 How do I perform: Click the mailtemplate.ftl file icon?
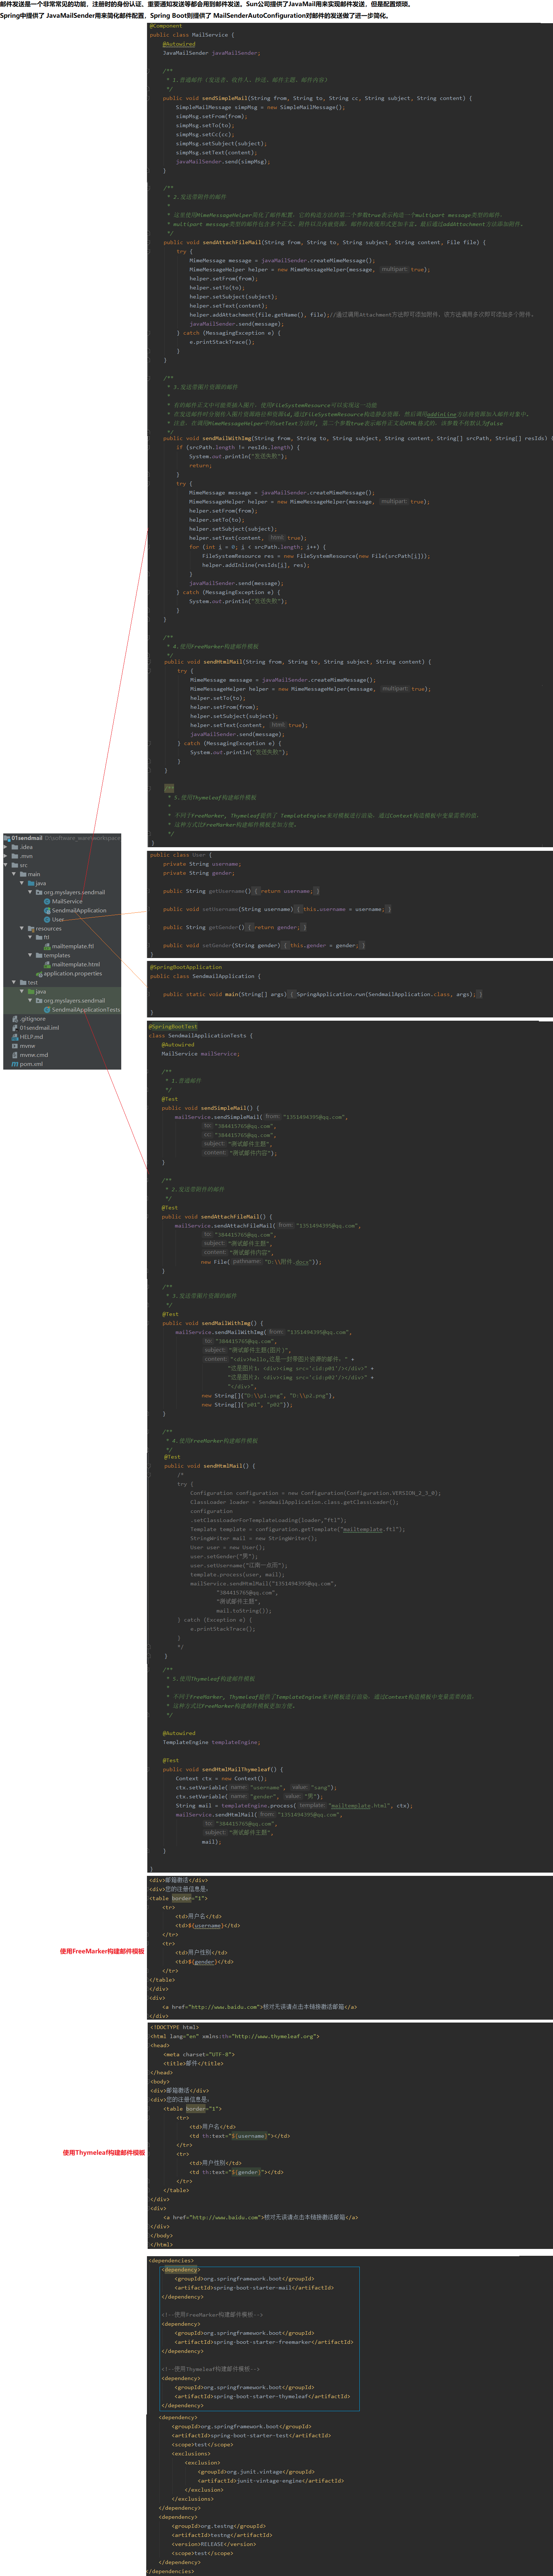click(x=47, y=946)
